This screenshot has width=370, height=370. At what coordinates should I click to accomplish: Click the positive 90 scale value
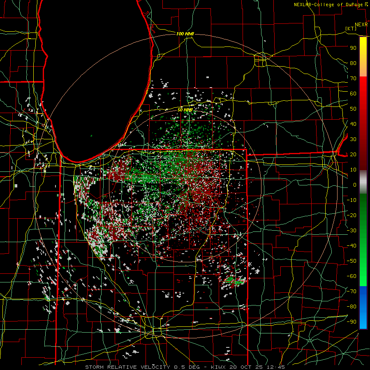click(x=353, y=48)
